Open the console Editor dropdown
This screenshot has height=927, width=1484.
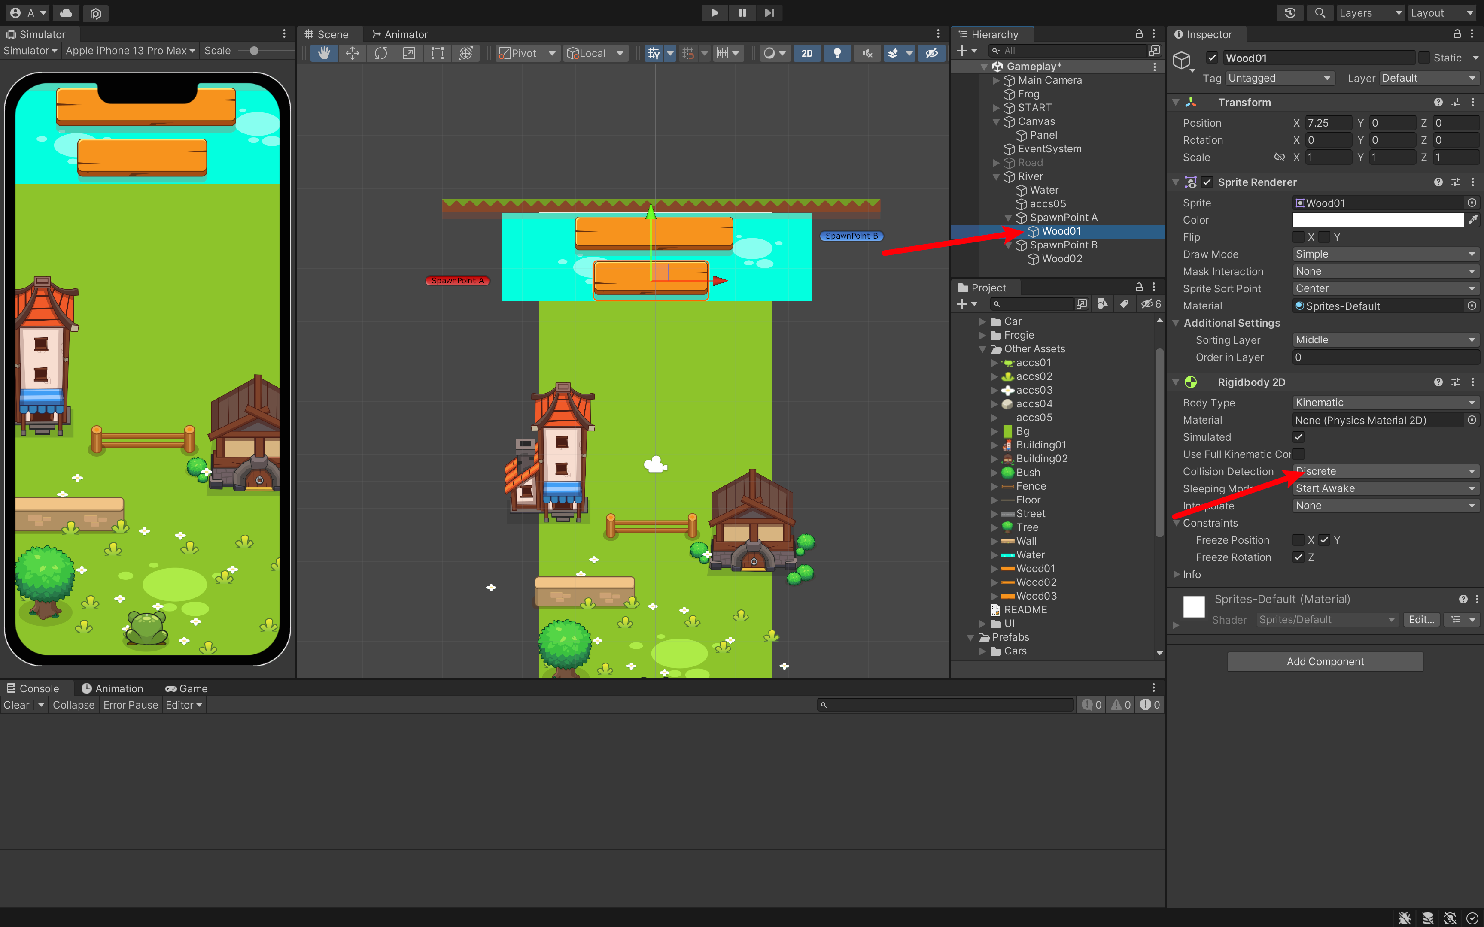tap(184, 705)
